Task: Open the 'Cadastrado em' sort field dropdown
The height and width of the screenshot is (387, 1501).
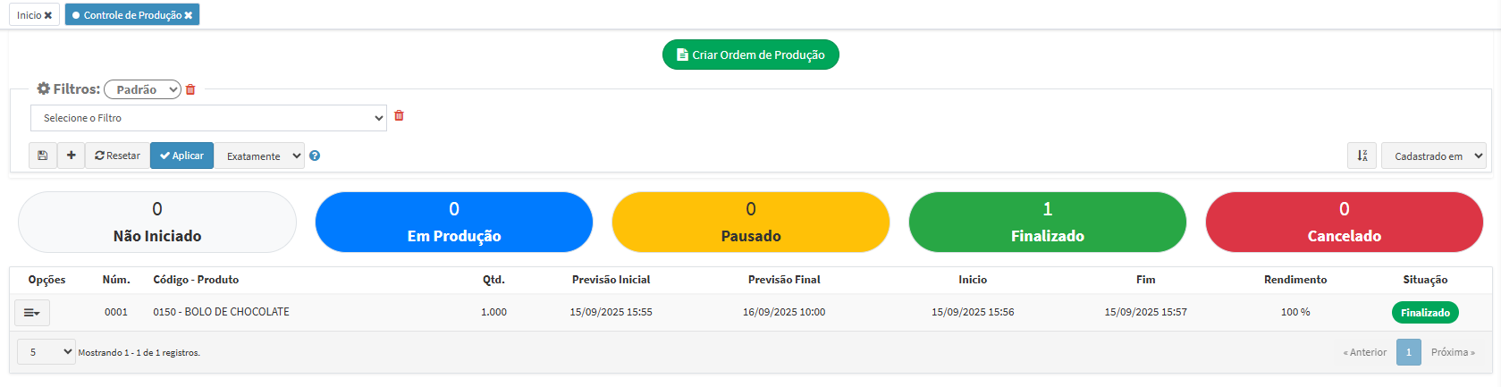Action: coord(1433,156)
